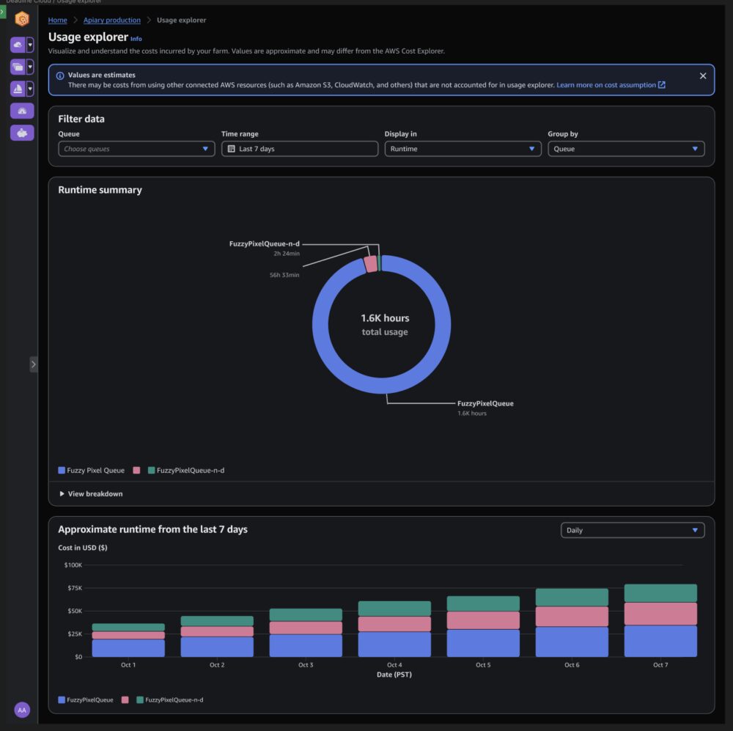The height and width of the screenshot is (731, 733).
Task: Open the cloud icon in sidebar
Action: click(18, 45)
